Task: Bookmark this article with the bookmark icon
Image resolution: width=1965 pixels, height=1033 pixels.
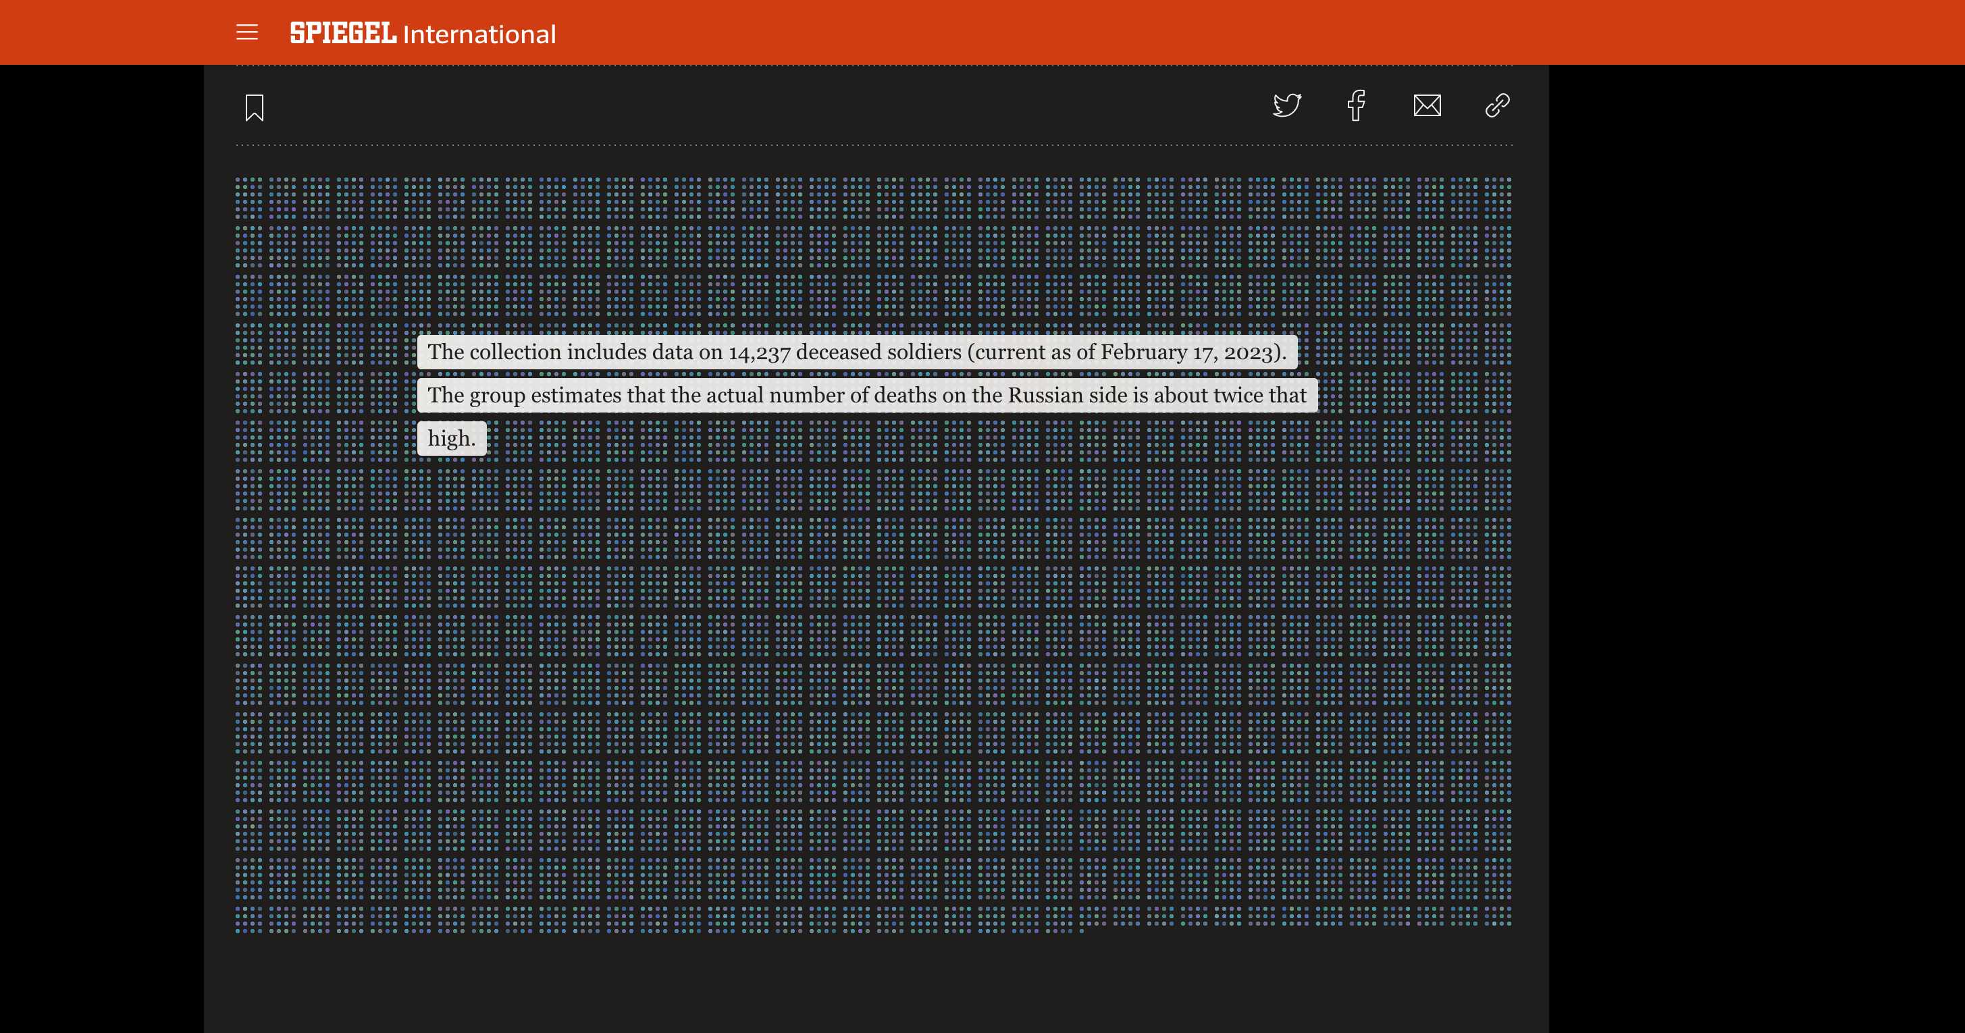Action: pyautogui.click(x=254, y=107)
